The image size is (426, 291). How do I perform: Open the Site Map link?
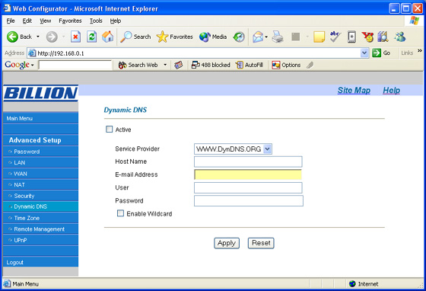pos(354,91)
